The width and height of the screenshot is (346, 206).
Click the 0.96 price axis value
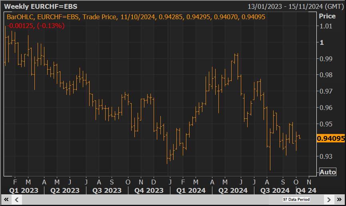(x=326, y=108)
